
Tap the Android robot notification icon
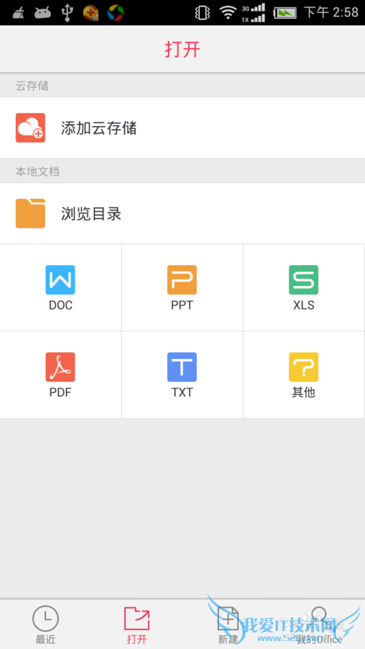click(42, 13)
